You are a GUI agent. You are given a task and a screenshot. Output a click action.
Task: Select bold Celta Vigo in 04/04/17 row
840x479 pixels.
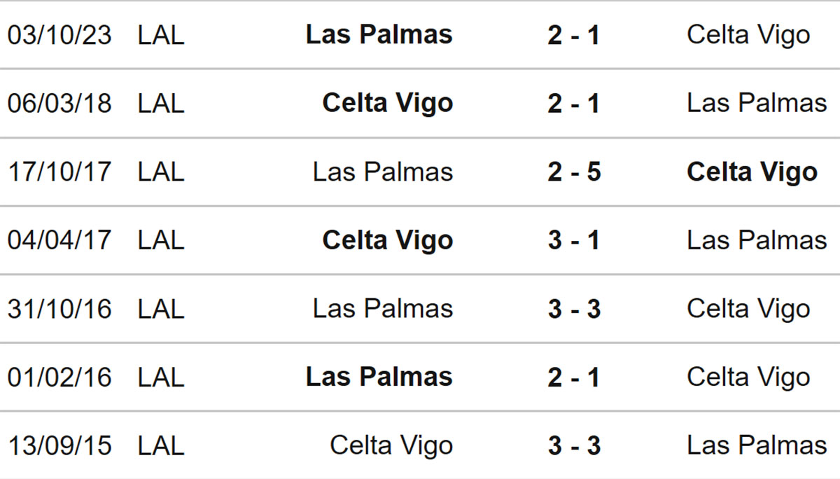click(388, 240)
